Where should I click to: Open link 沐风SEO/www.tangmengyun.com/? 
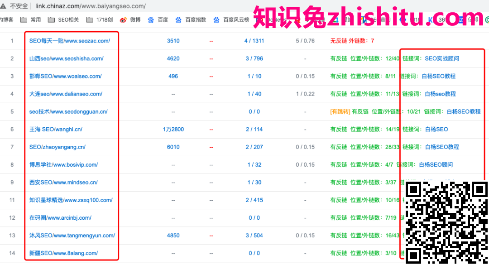(72, 236)
